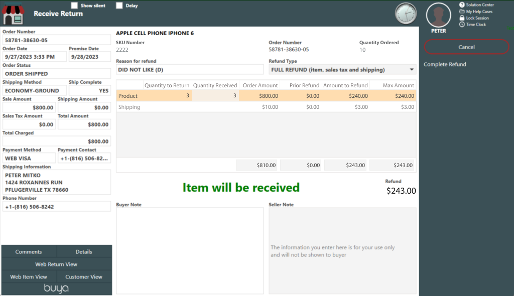
Task: Click the Shipping Amount to Refund $3.00
Action: coord(361,107)
